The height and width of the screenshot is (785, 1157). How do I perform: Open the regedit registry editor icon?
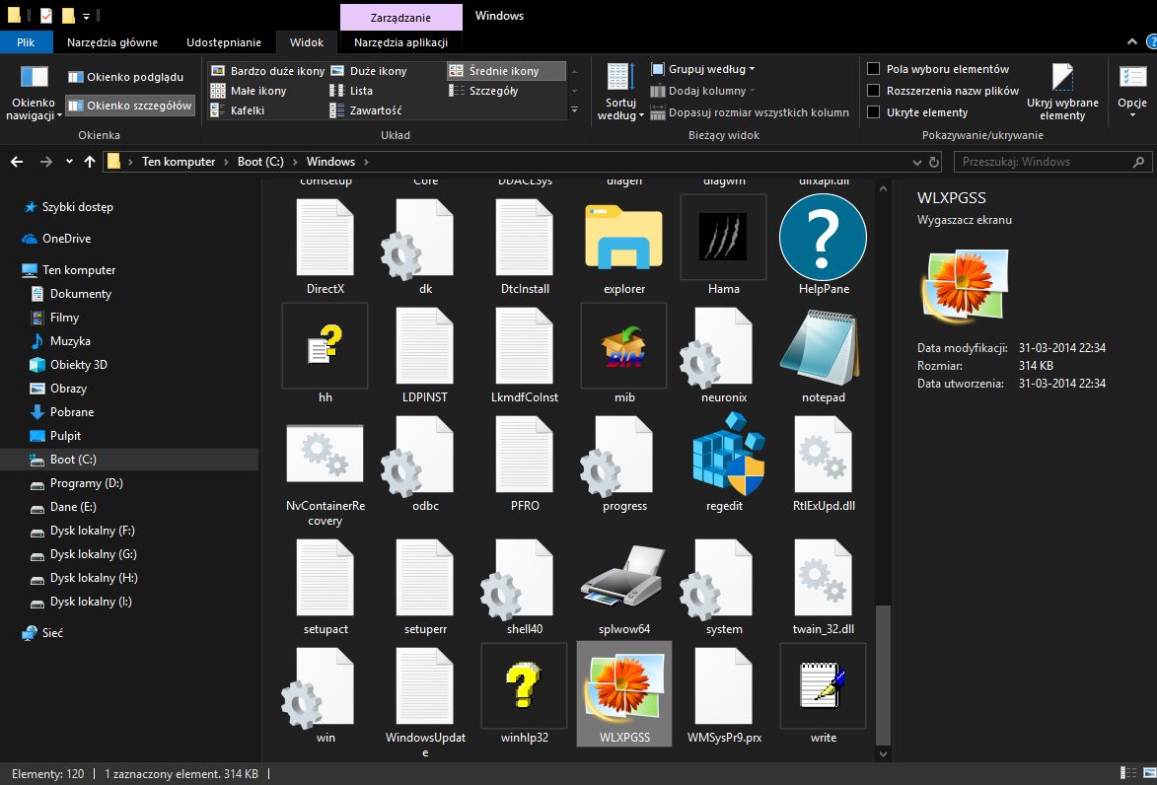[x=724, y=457]
